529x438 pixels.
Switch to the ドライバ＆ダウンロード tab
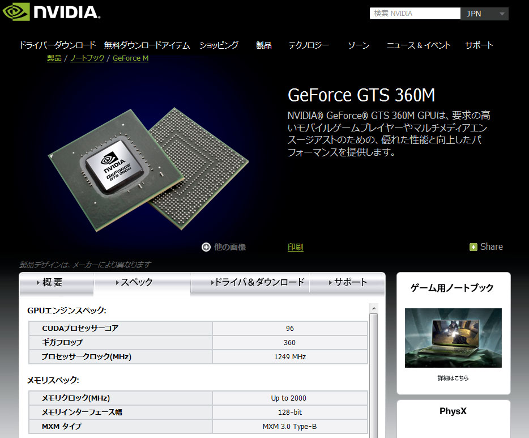[x=250, y=283]
